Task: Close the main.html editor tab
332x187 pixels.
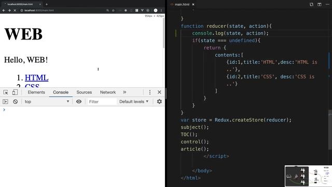Action: tap(193, 4)
